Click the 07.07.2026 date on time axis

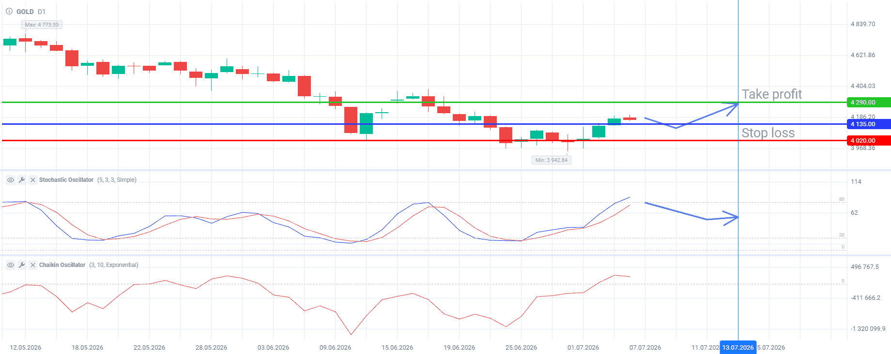point(645,348)
